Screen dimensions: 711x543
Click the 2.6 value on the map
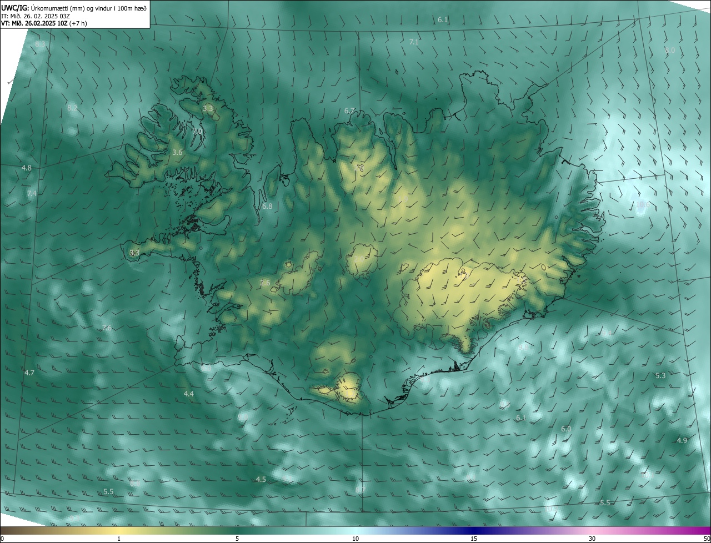coord(265,283)
